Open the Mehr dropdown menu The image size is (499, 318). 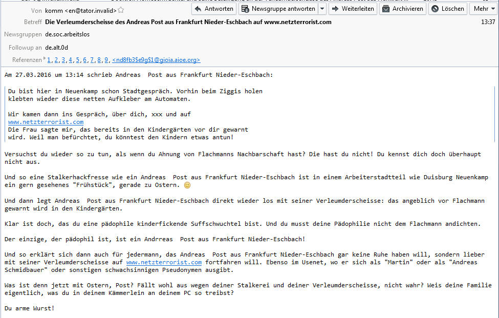(484, 9)
